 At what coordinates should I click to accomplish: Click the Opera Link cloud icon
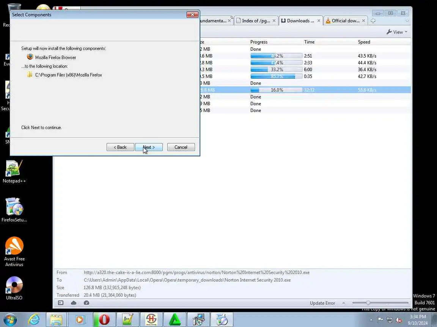point(74,303)
